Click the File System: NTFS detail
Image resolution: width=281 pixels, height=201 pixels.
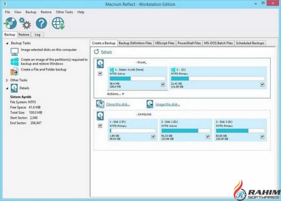(23, 102)
